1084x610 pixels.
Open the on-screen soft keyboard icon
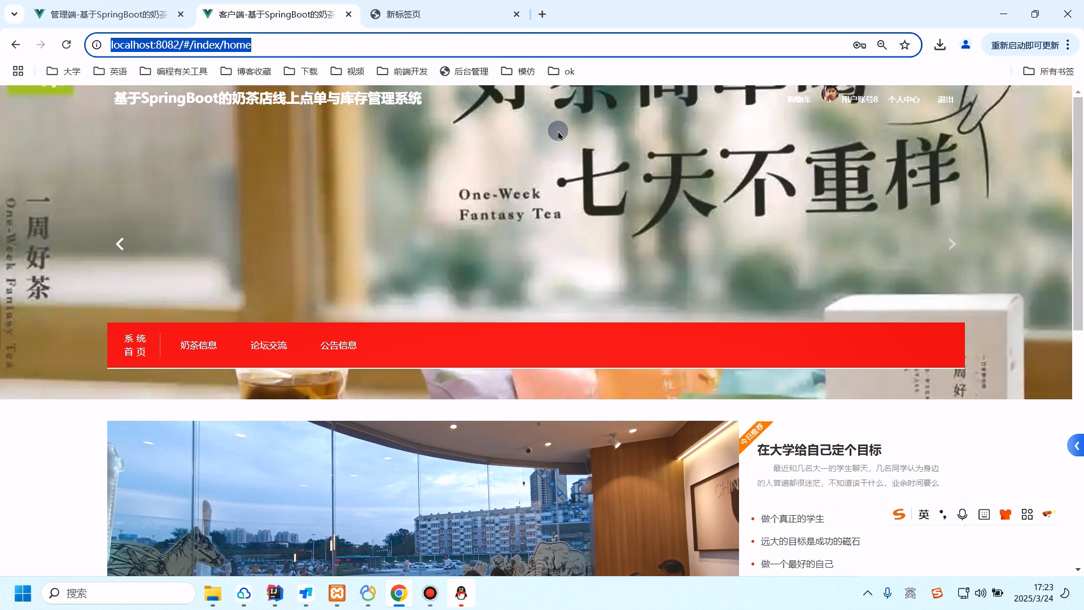[985, 514]
